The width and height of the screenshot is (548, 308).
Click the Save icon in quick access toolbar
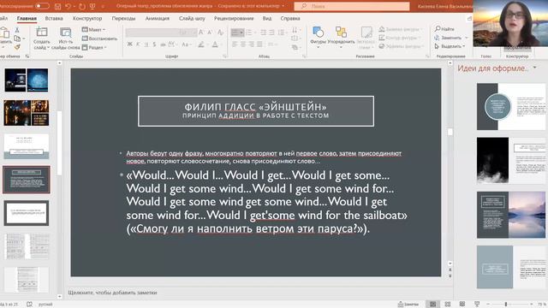coord(58,6)
